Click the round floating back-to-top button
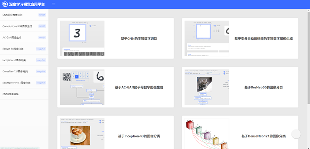Viewport: 310px width, 149px height. coord(296,134)
